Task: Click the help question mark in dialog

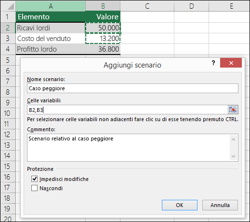Action: click(213, 63)
